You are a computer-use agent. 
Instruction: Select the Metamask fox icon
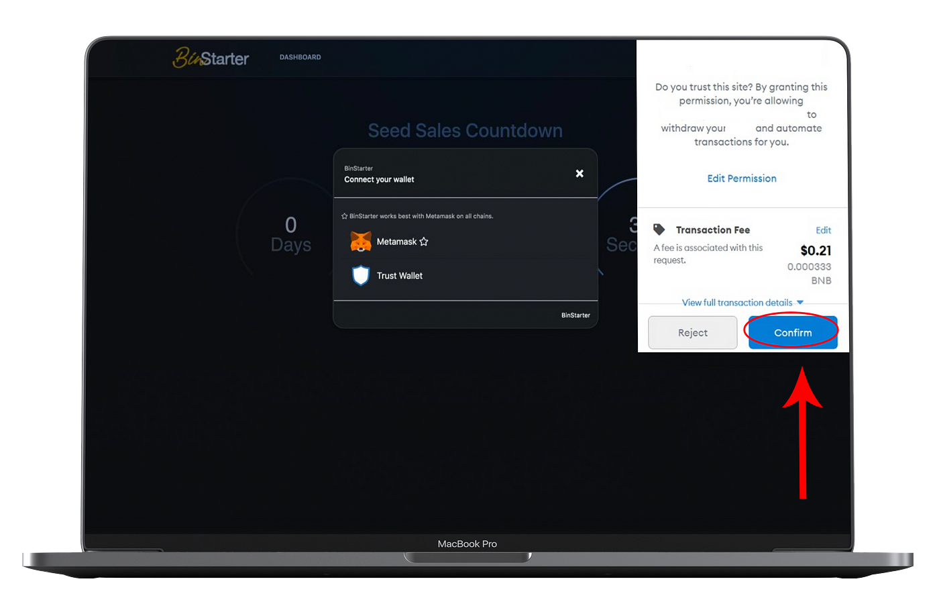coord(361,242)
